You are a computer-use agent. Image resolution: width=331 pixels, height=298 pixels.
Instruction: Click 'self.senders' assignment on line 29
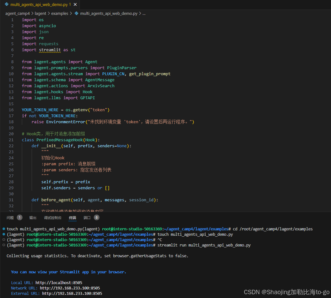(56, 188)
